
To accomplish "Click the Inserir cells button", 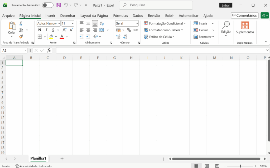I will coord(201,23).
